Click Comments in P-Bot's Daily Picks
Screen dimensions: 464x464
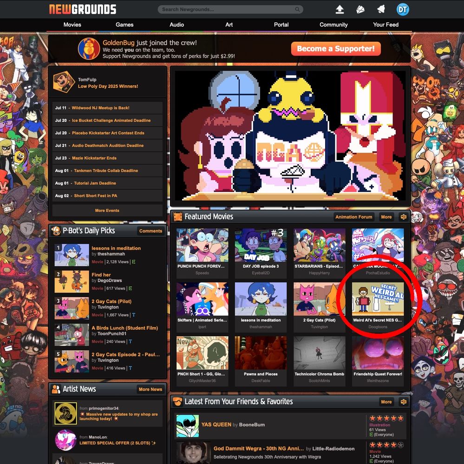150,231
